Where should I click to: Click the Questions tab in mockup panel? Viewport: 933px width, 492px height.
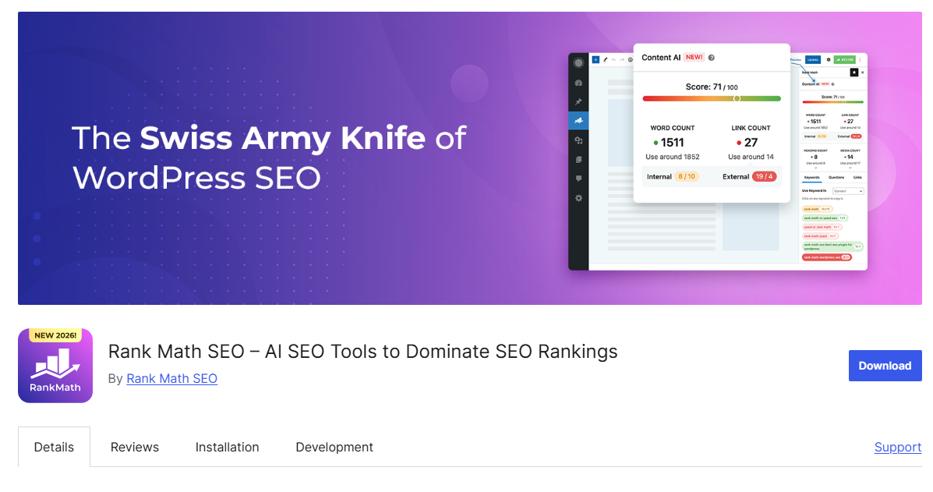(x=836, y=177)
